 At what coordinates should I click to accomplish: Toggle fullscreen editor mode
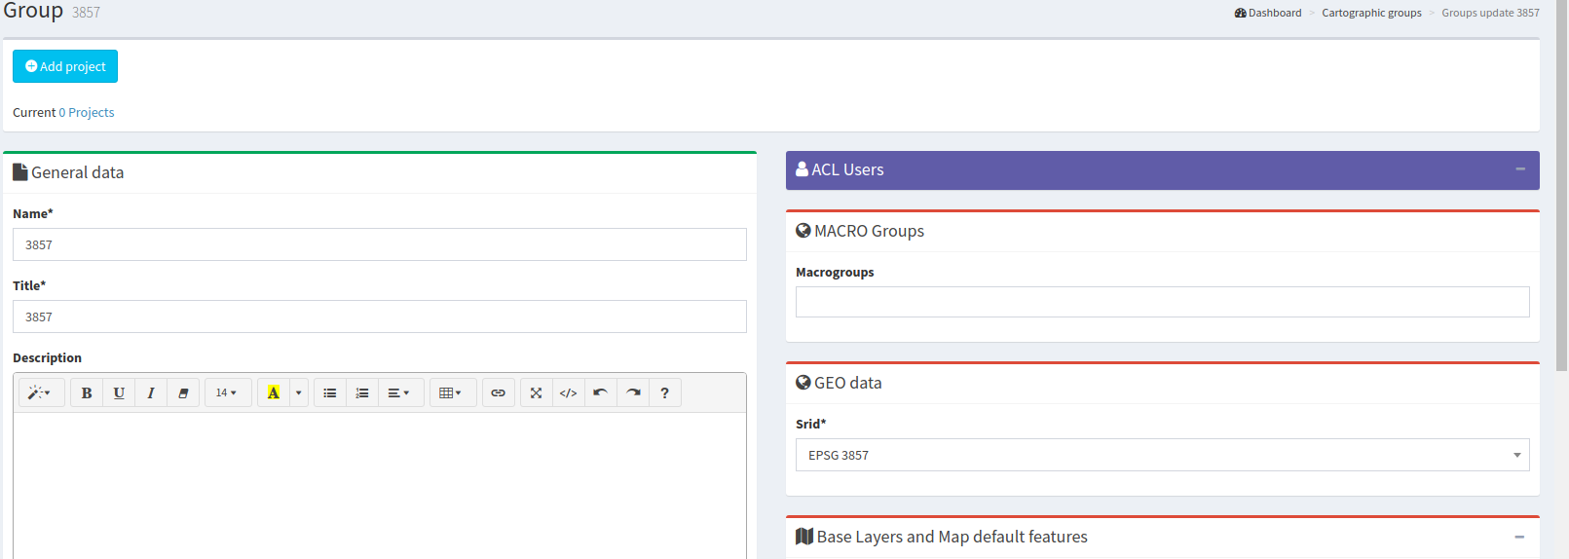(x=537, y=392)
